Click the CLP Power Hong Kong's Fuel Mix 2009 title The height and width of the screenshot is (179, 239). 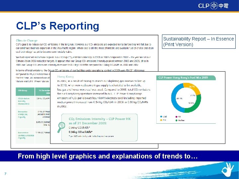(183, 78)
